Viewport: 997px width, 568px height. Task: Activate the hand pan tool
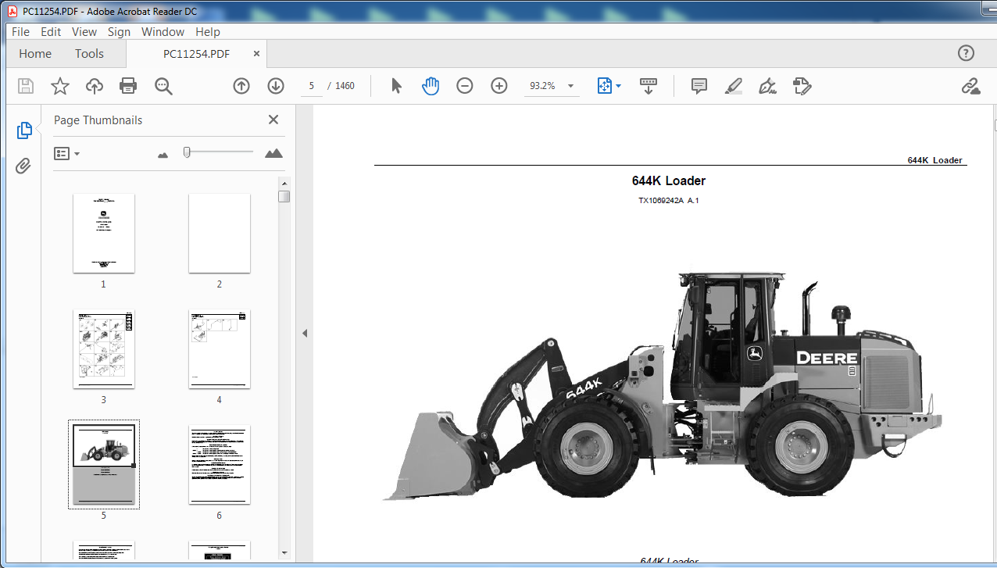(431, 86)
